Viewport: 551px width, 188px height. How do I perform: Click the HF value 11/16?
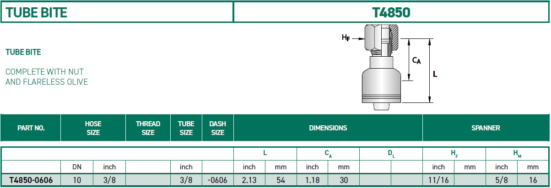(438, 180)
